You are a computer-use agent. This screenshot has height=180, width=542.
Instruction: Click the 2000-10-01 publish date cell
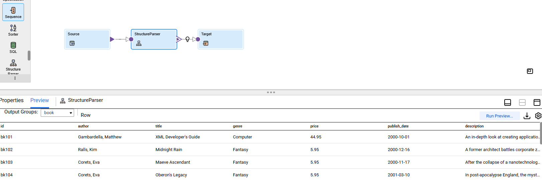coord(398,137)
